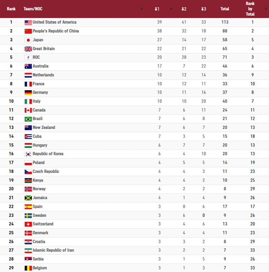
Task: Open People's Republic of China team link
Action: pyautogui.click(x=56, y=31)
